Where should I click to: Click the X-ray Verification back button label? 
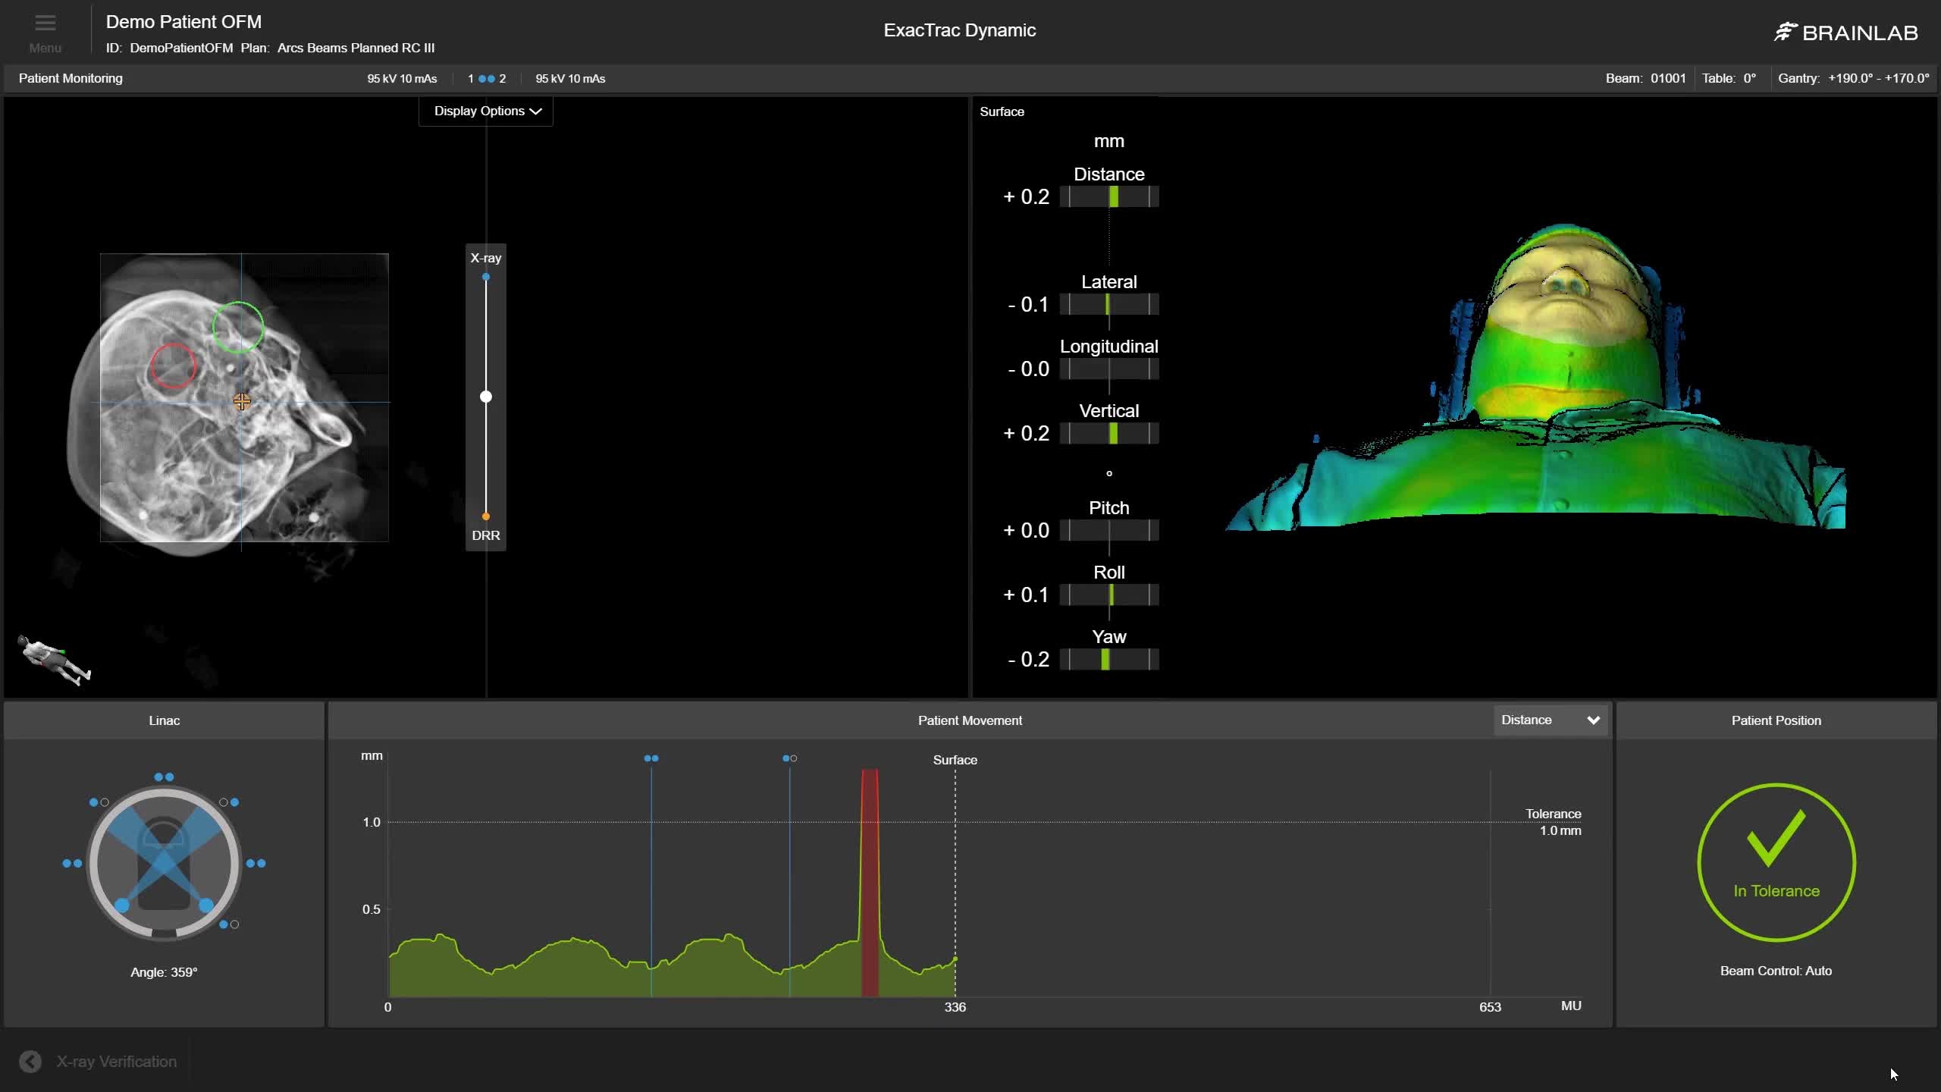coord(117,1062)
